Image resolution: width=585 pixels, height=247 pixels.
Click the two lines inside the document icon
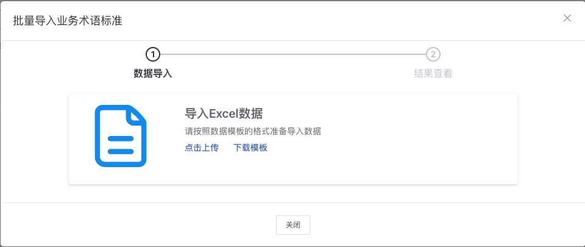click(121, 145)
